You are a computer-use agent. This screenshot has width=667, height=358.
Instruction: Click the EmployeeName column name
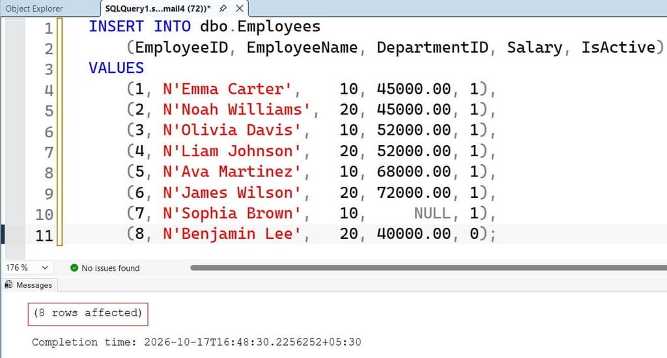[302, 48]
